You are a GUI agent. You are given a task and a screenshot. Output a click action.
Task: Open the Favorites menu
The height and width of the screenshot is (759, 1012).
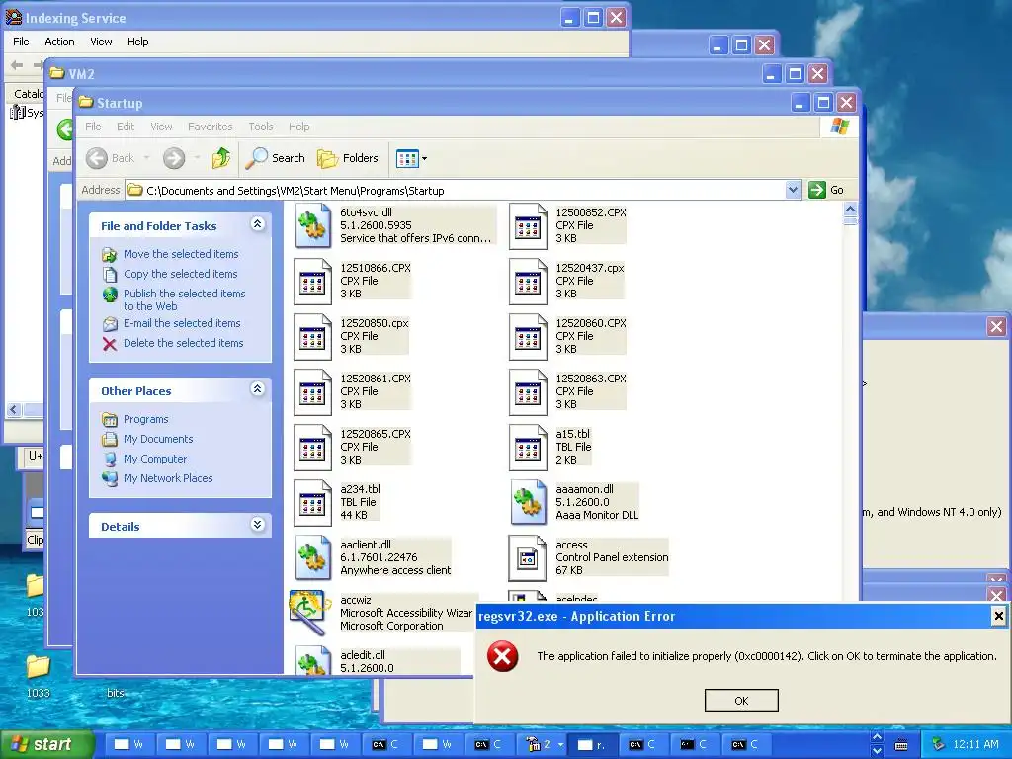pos(210,126)
